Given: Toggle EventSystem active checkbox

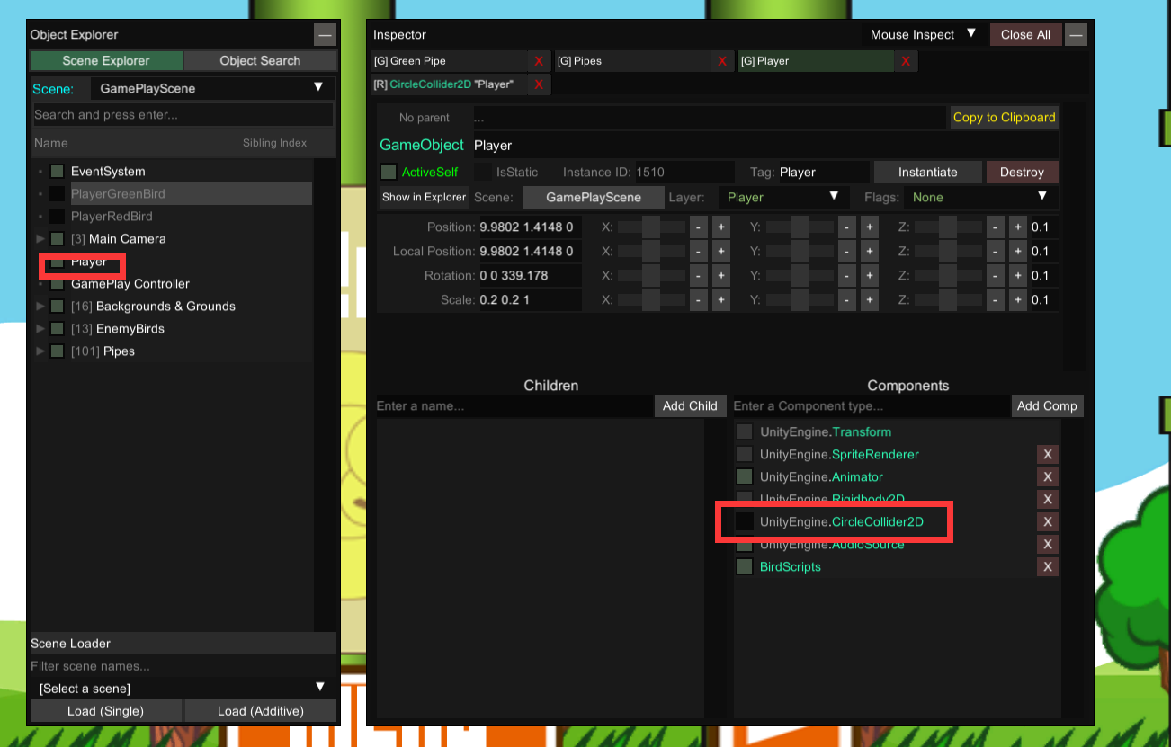Looking at the screenshot, I should tap(57, 172).
